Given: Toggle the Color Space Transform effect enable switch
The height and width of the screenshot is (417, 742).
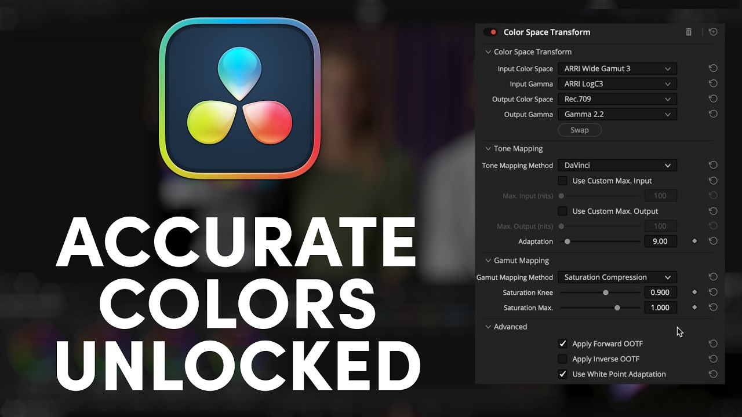Looking at the screenshot, I should tap(490, 32).
